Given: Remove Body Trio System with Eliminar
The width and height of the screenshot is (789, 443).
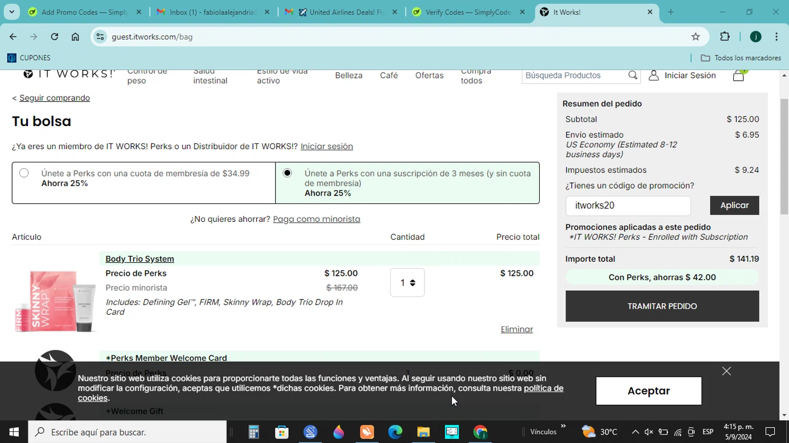Looking at the screenshot, I should pos(517,329).
